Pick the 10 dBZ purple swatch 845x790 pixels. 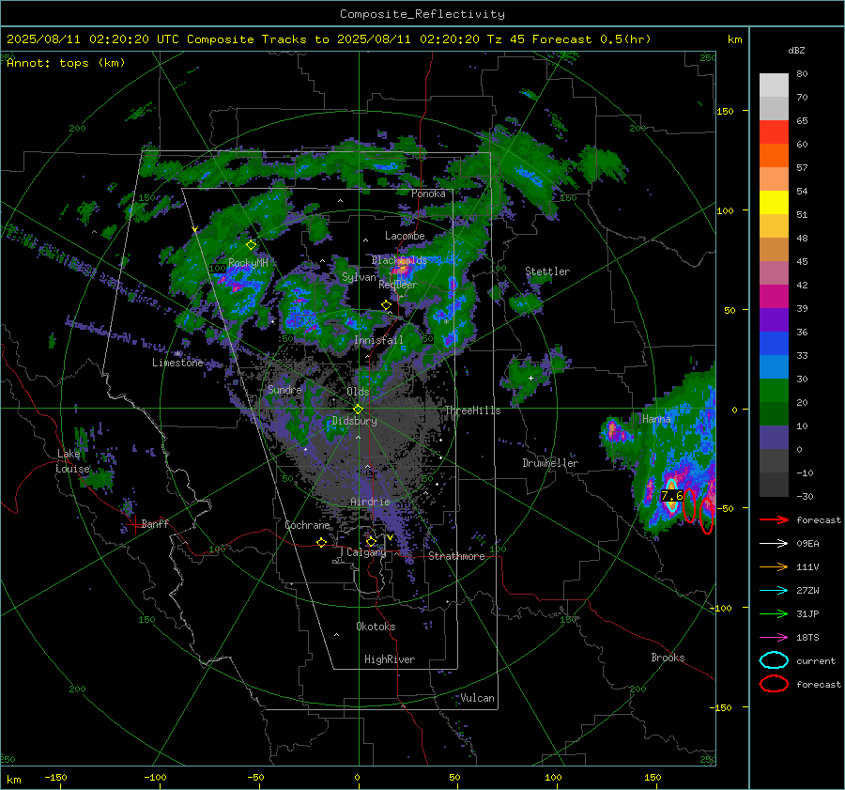click(774, 438)
